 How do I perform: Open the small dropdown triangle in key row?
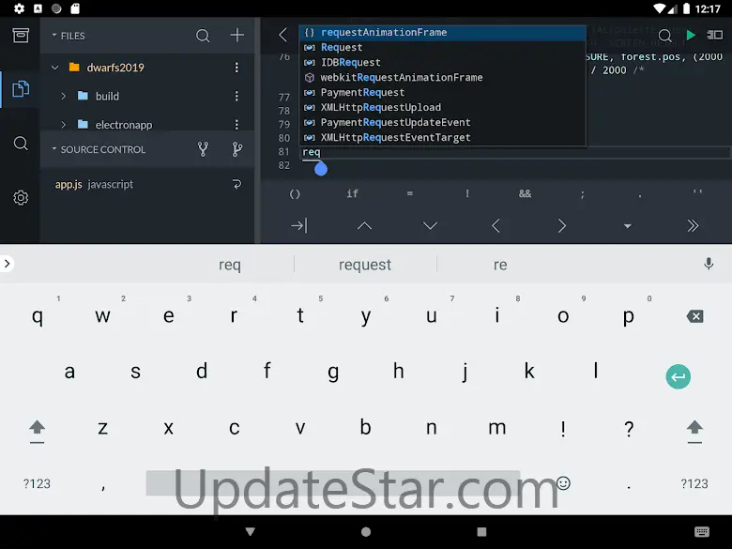point(628,226)
